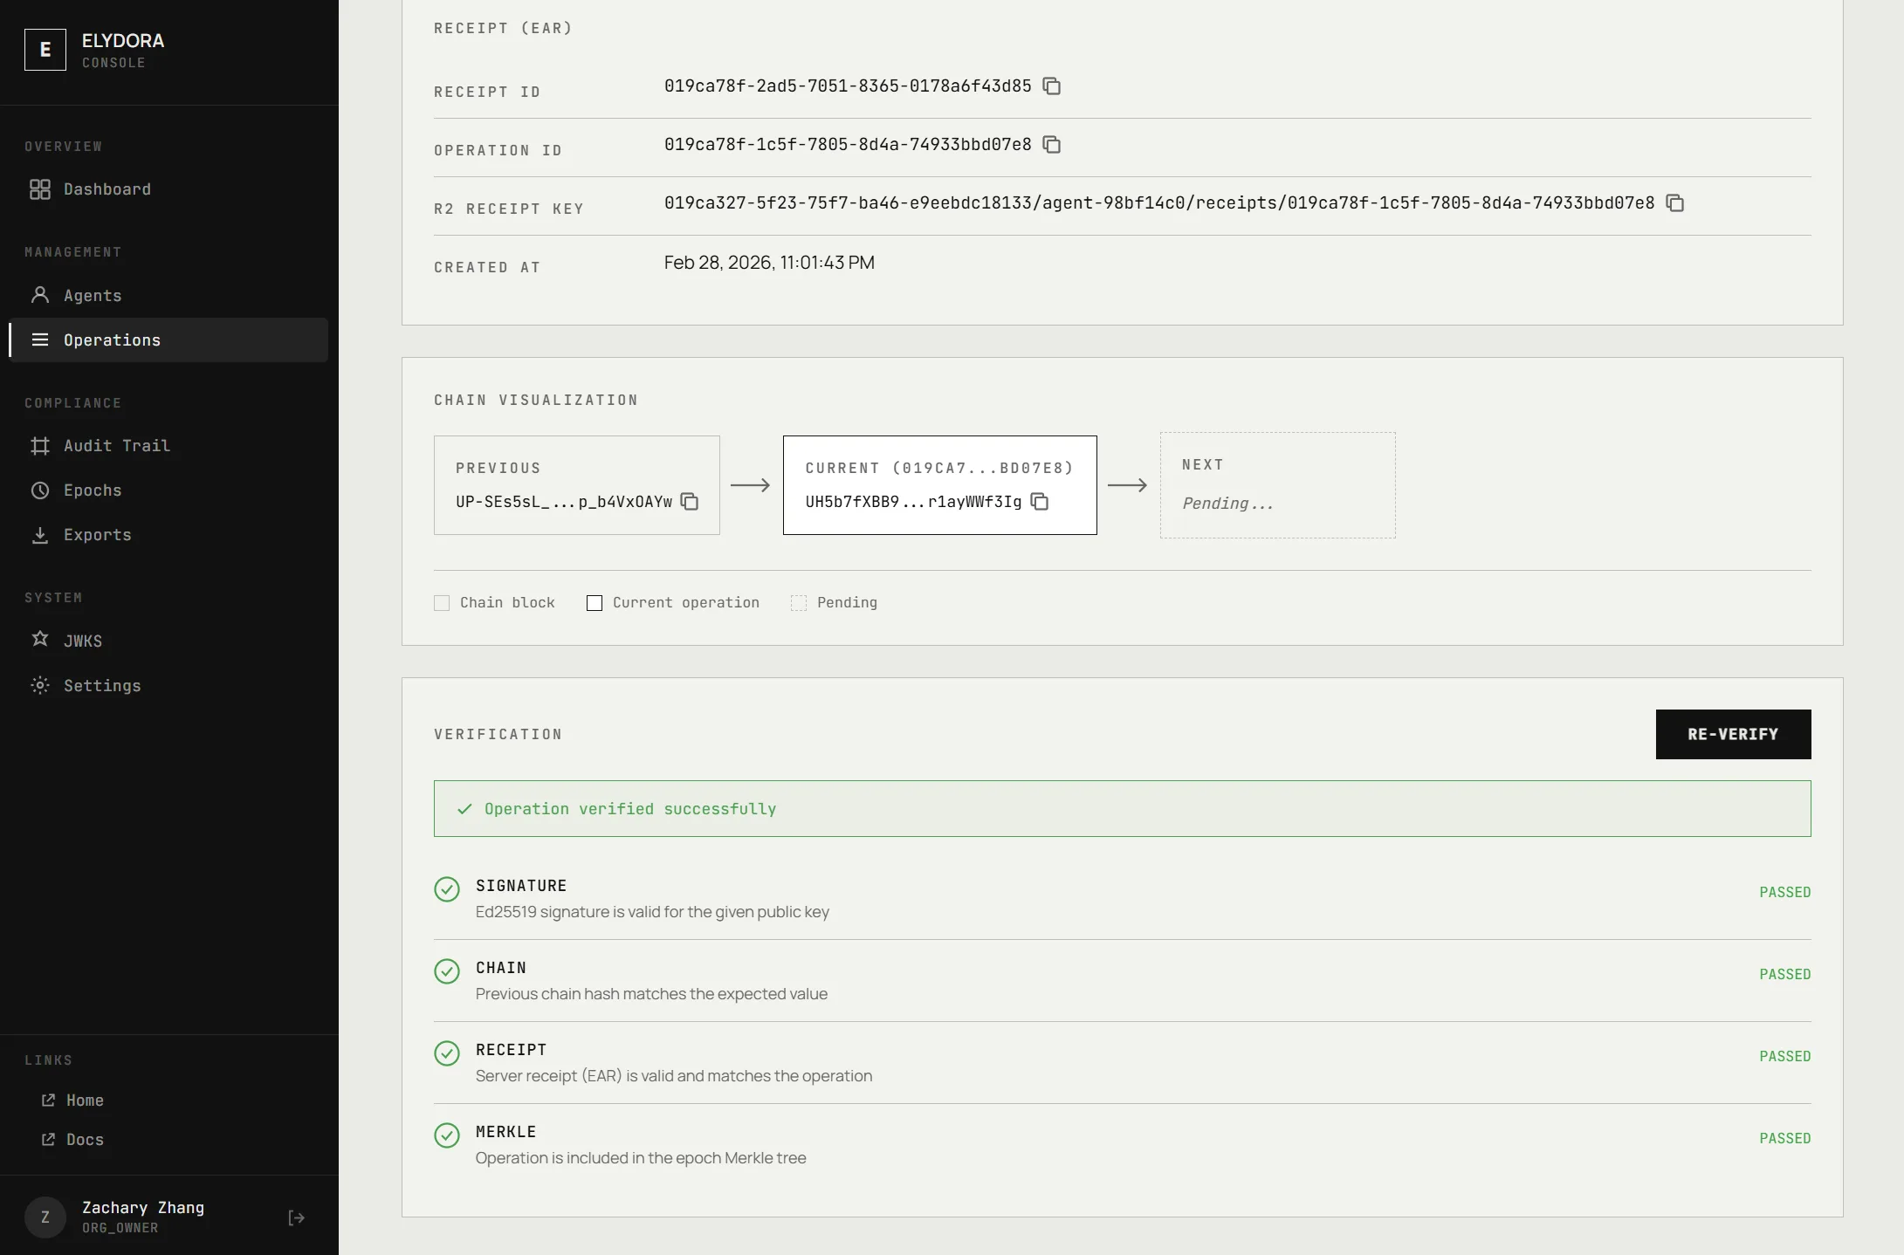Toggle the Chain block legend checkbox
The height and width of the screenshot is (1255, 1904).
[442, 602]
